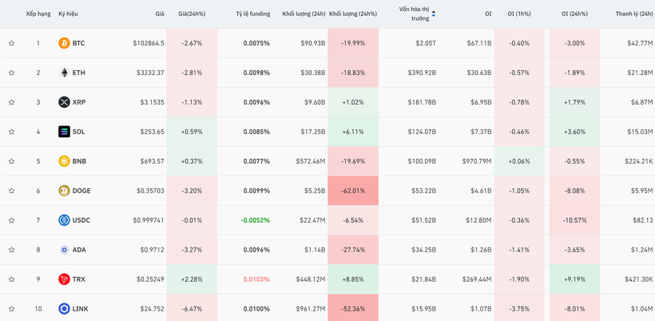Sort table by Tỷ lệ funding header

coord(252,14)
